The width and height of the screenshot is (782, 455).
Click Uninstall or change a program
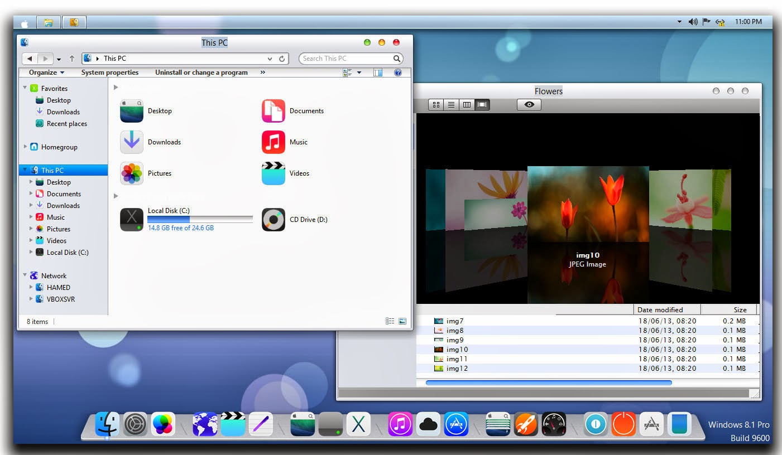[202, 72]
